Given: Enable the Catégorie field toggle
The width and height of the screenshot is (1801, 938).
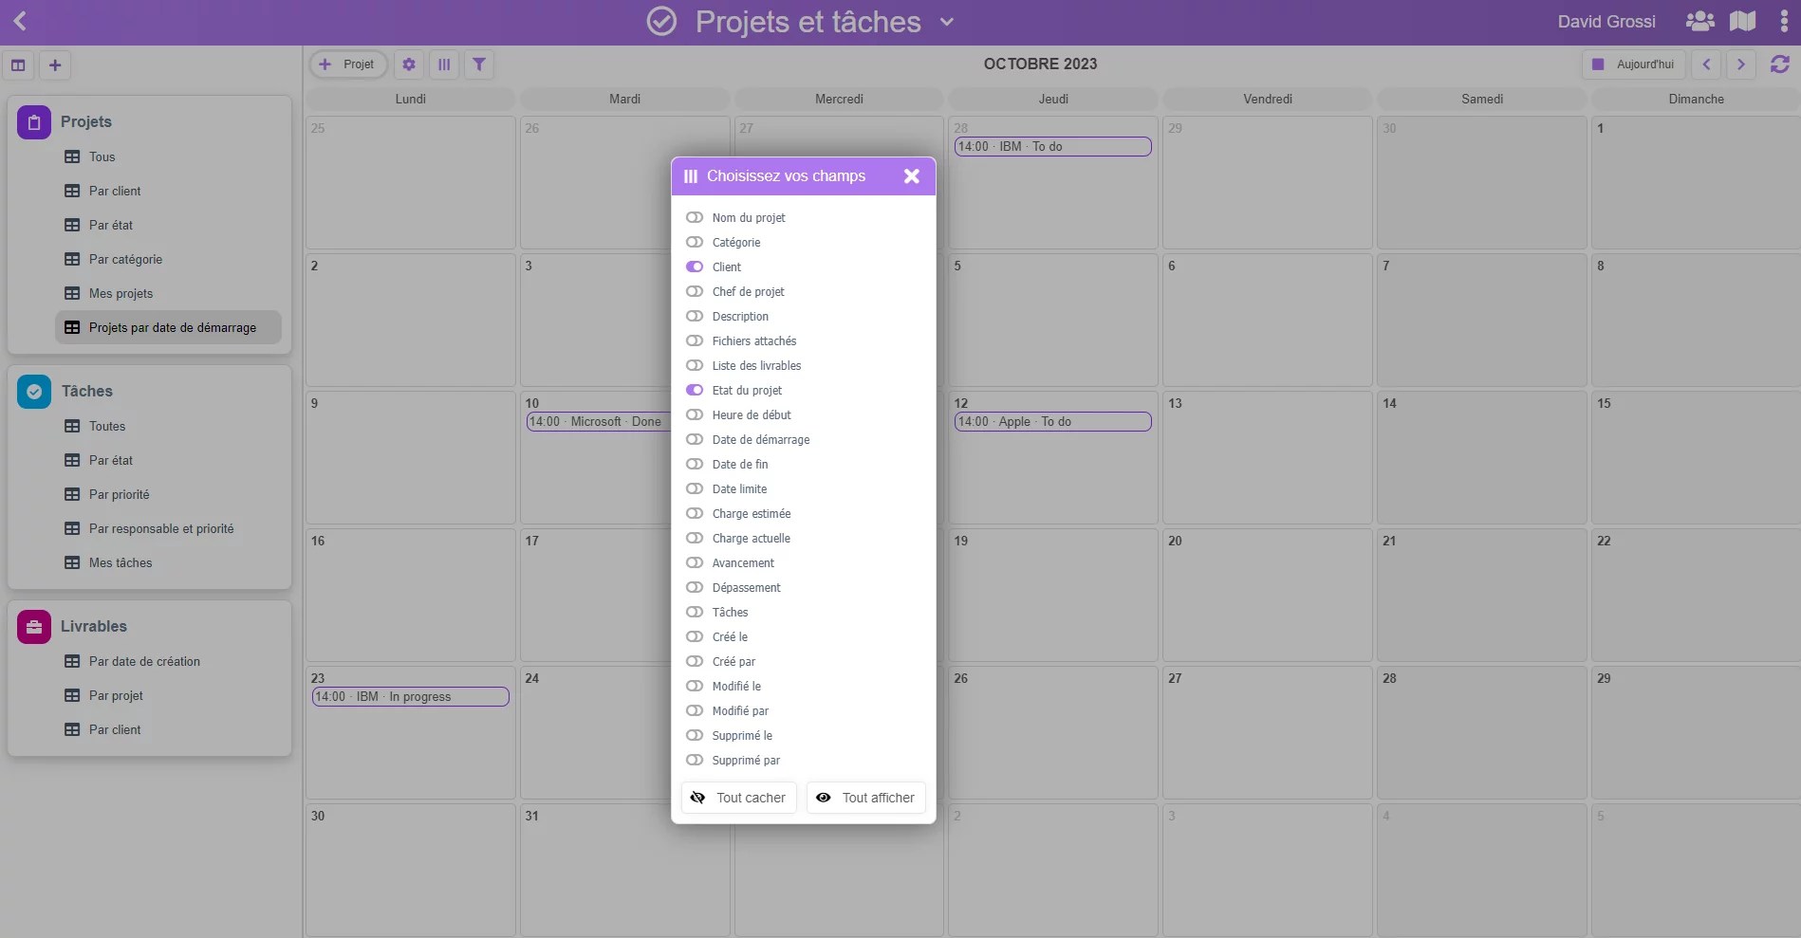Looking at the screenshot, I should [695, 243].
